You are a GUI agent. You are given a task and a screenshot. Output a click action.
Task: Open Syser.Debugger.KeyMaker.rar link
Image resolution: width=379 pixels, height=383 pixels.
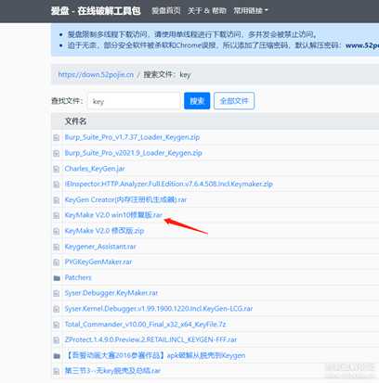click(x=111, y=293)
